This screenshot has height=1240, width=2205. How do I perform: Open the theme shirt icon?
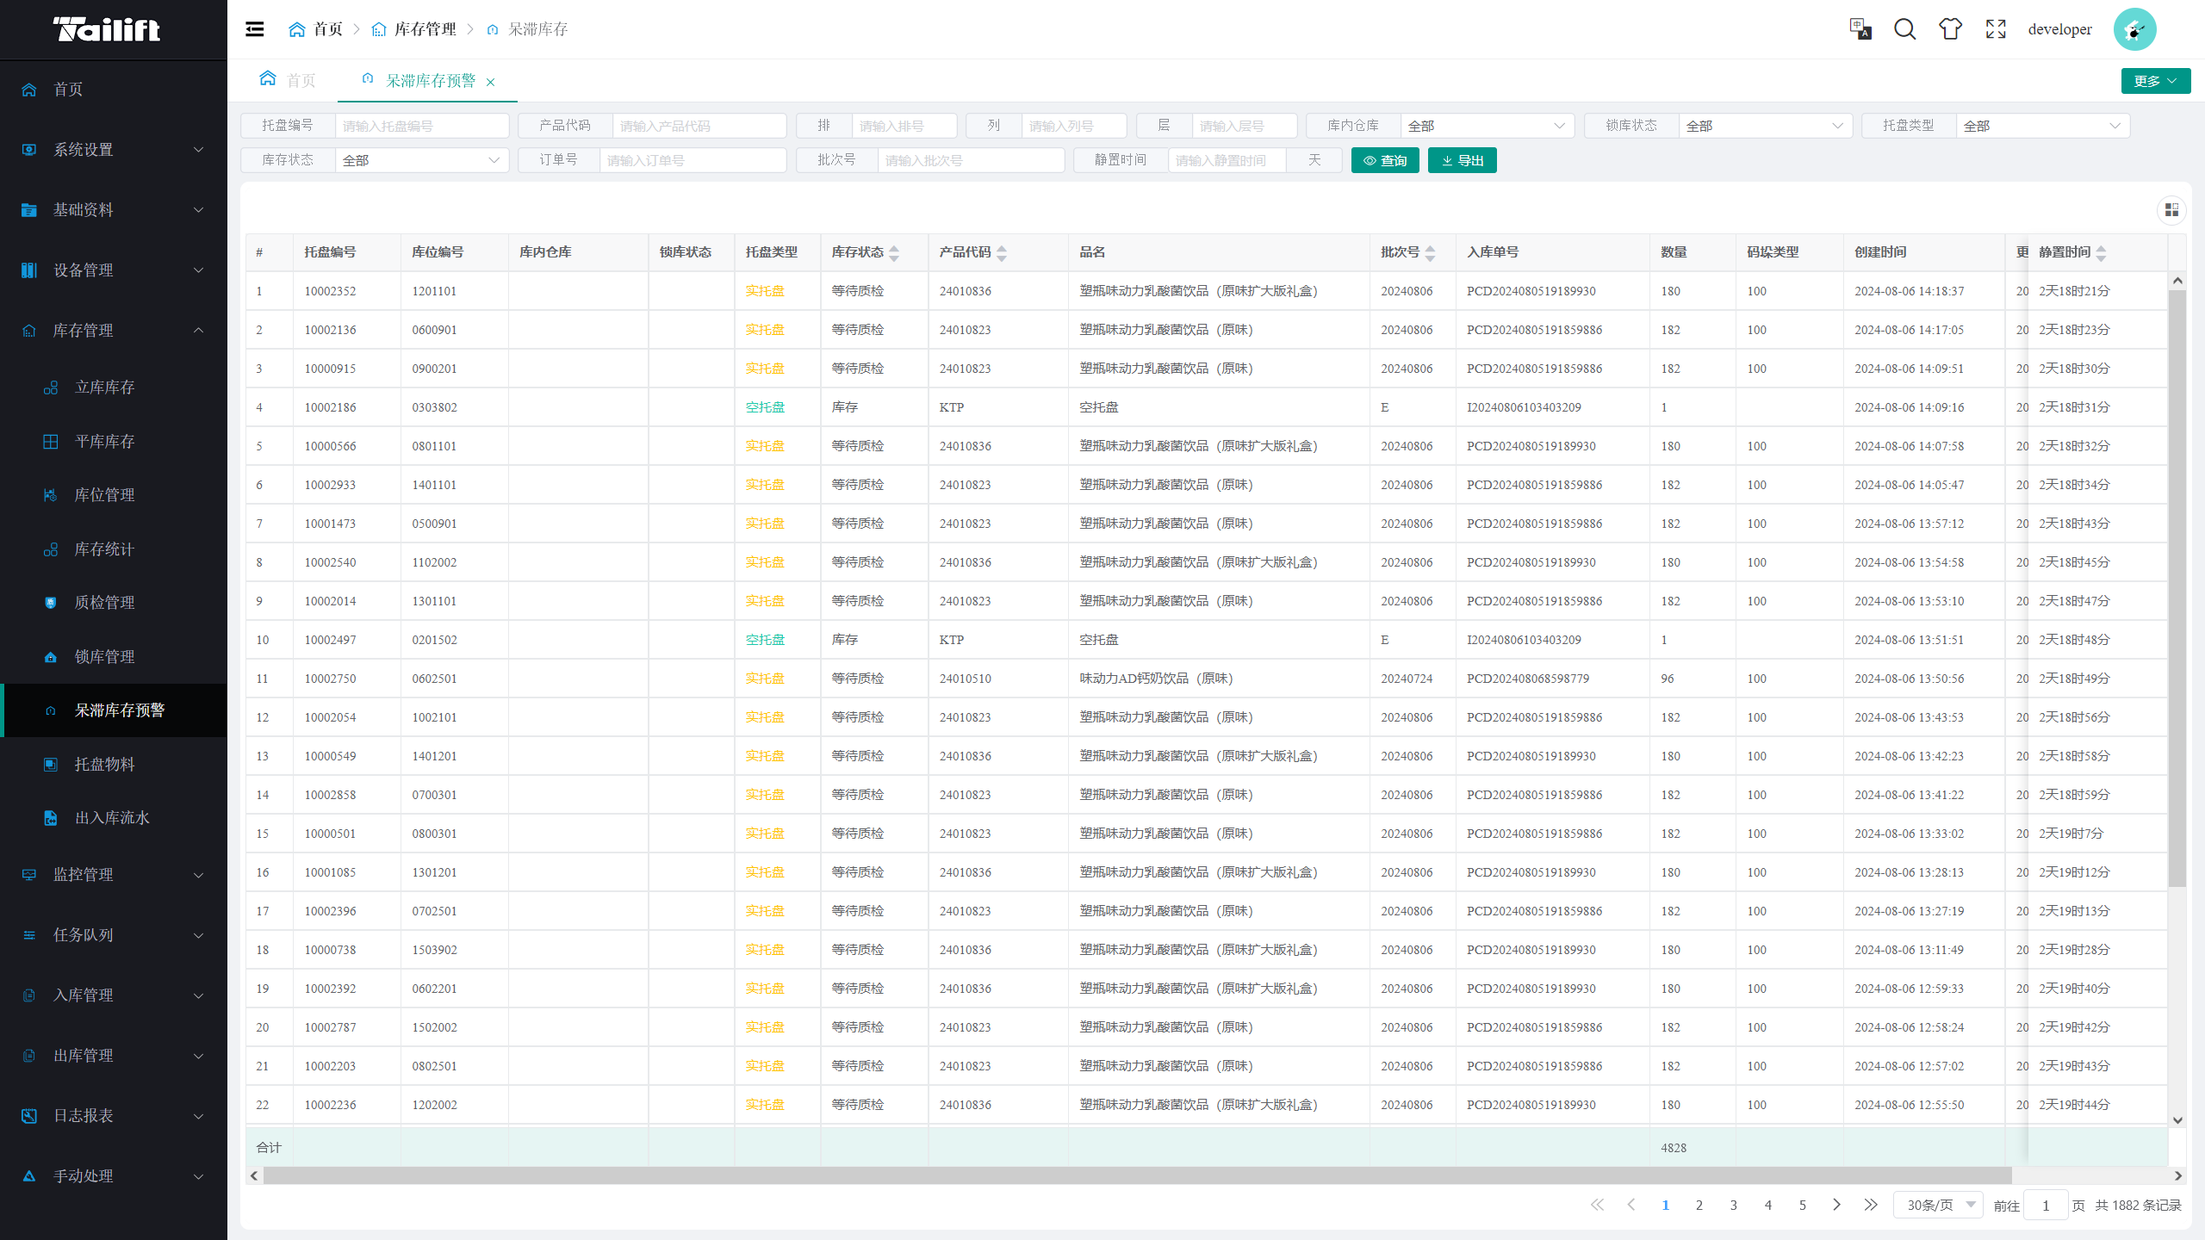(x=1950, y=29)
